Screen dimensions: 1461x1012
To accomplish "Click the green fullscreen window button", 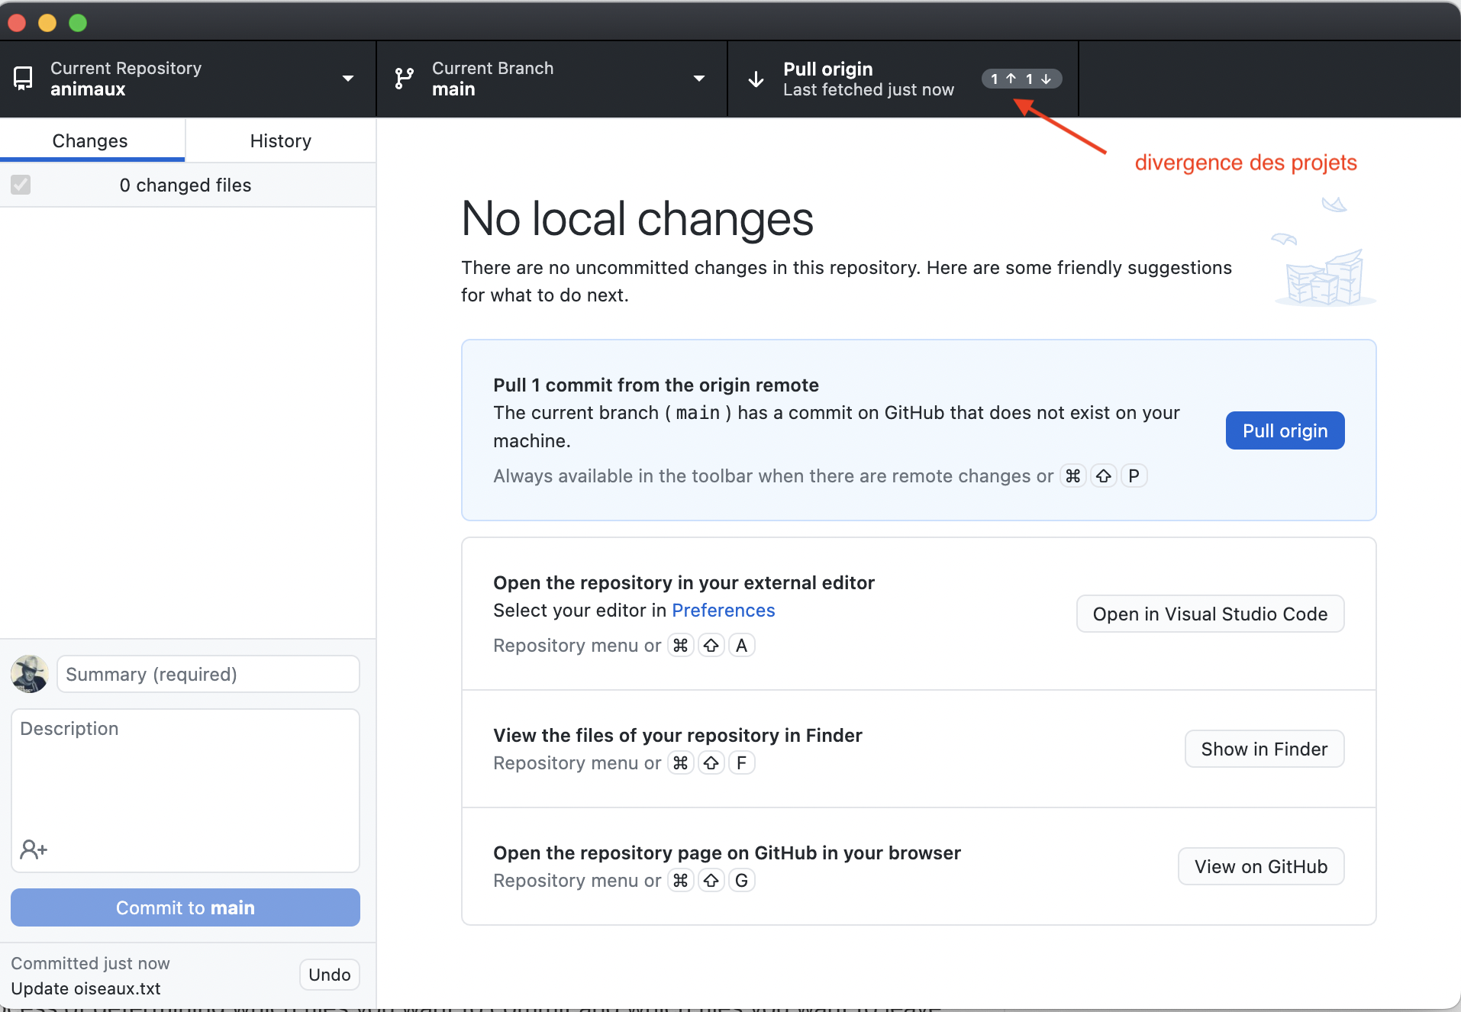I will click(x=78, y=23).
